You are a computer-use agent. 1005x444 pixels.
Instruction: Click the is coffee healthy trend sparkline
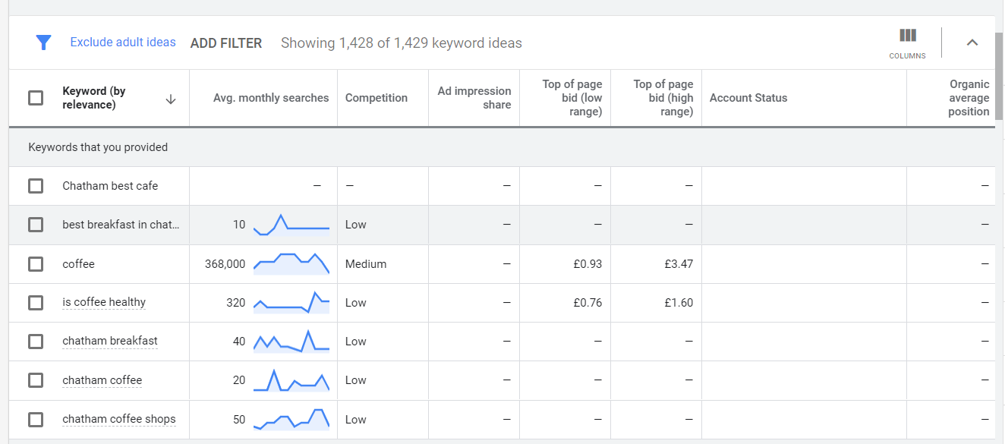pyautogui.click(x=291, y=302)
